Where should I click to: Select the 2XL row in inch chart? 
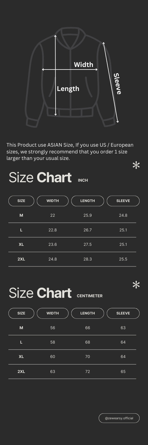click(72, 259)
